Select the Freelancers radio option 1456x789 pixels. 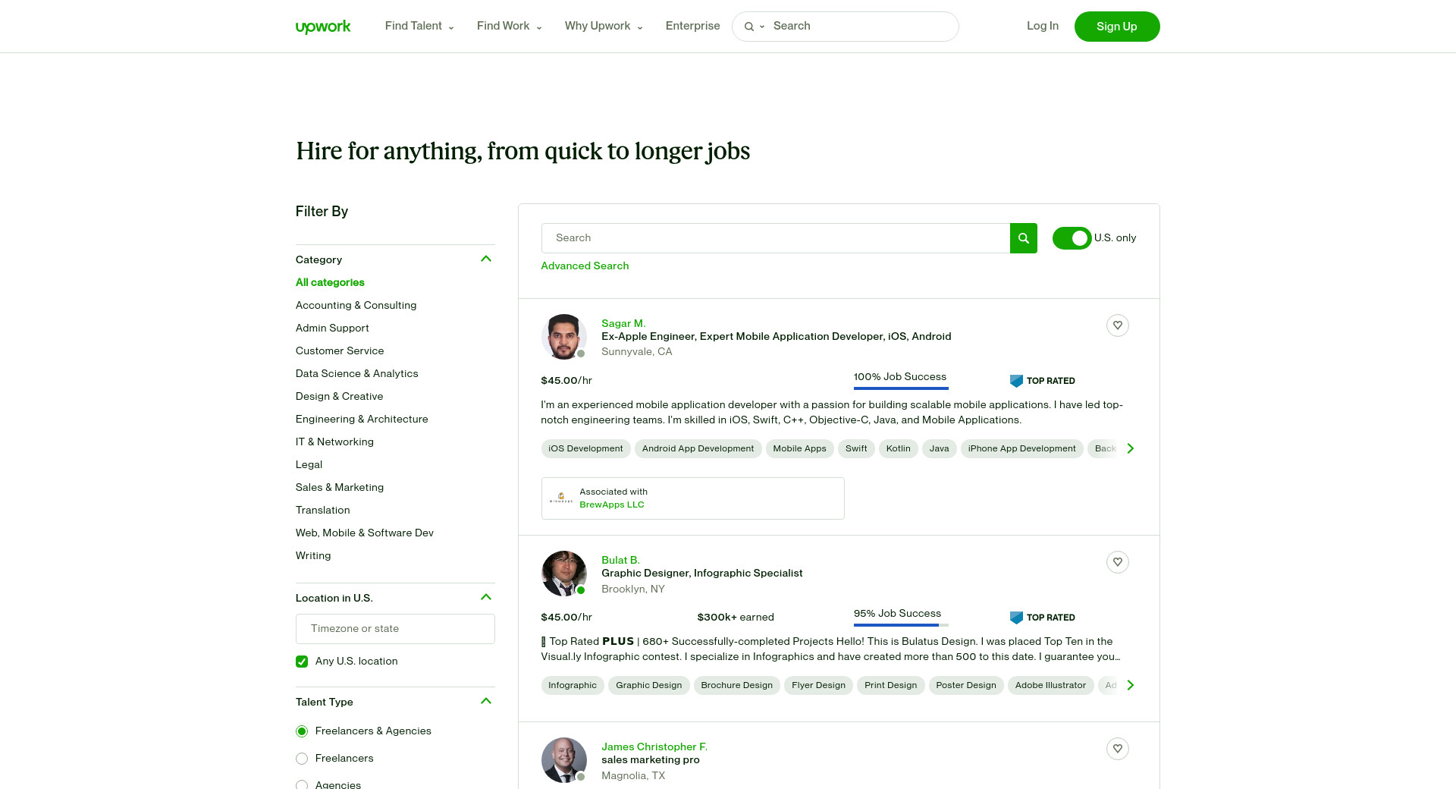pyautogui.click(x=302, y=759)
